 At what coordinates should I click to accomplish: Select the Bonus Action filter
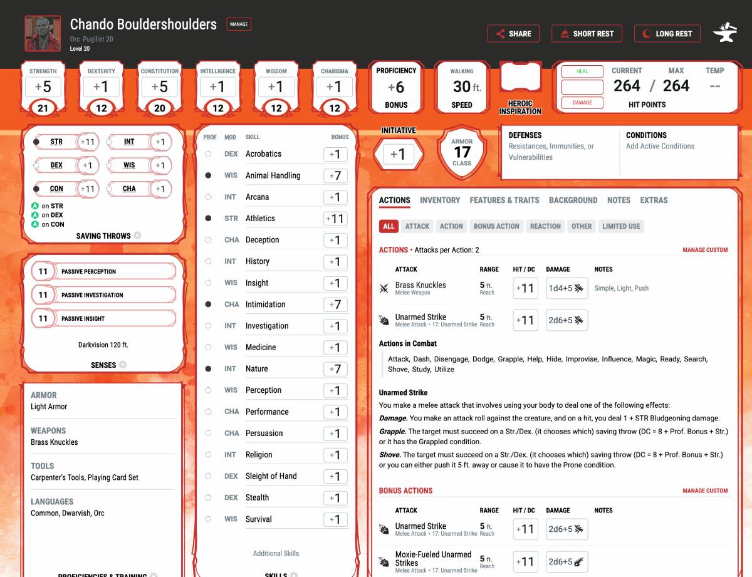click(496, 226)
